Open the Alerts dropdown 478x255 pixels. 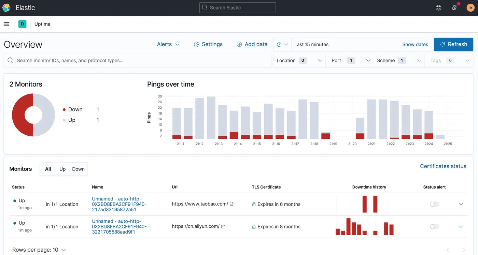pos(168,44)
